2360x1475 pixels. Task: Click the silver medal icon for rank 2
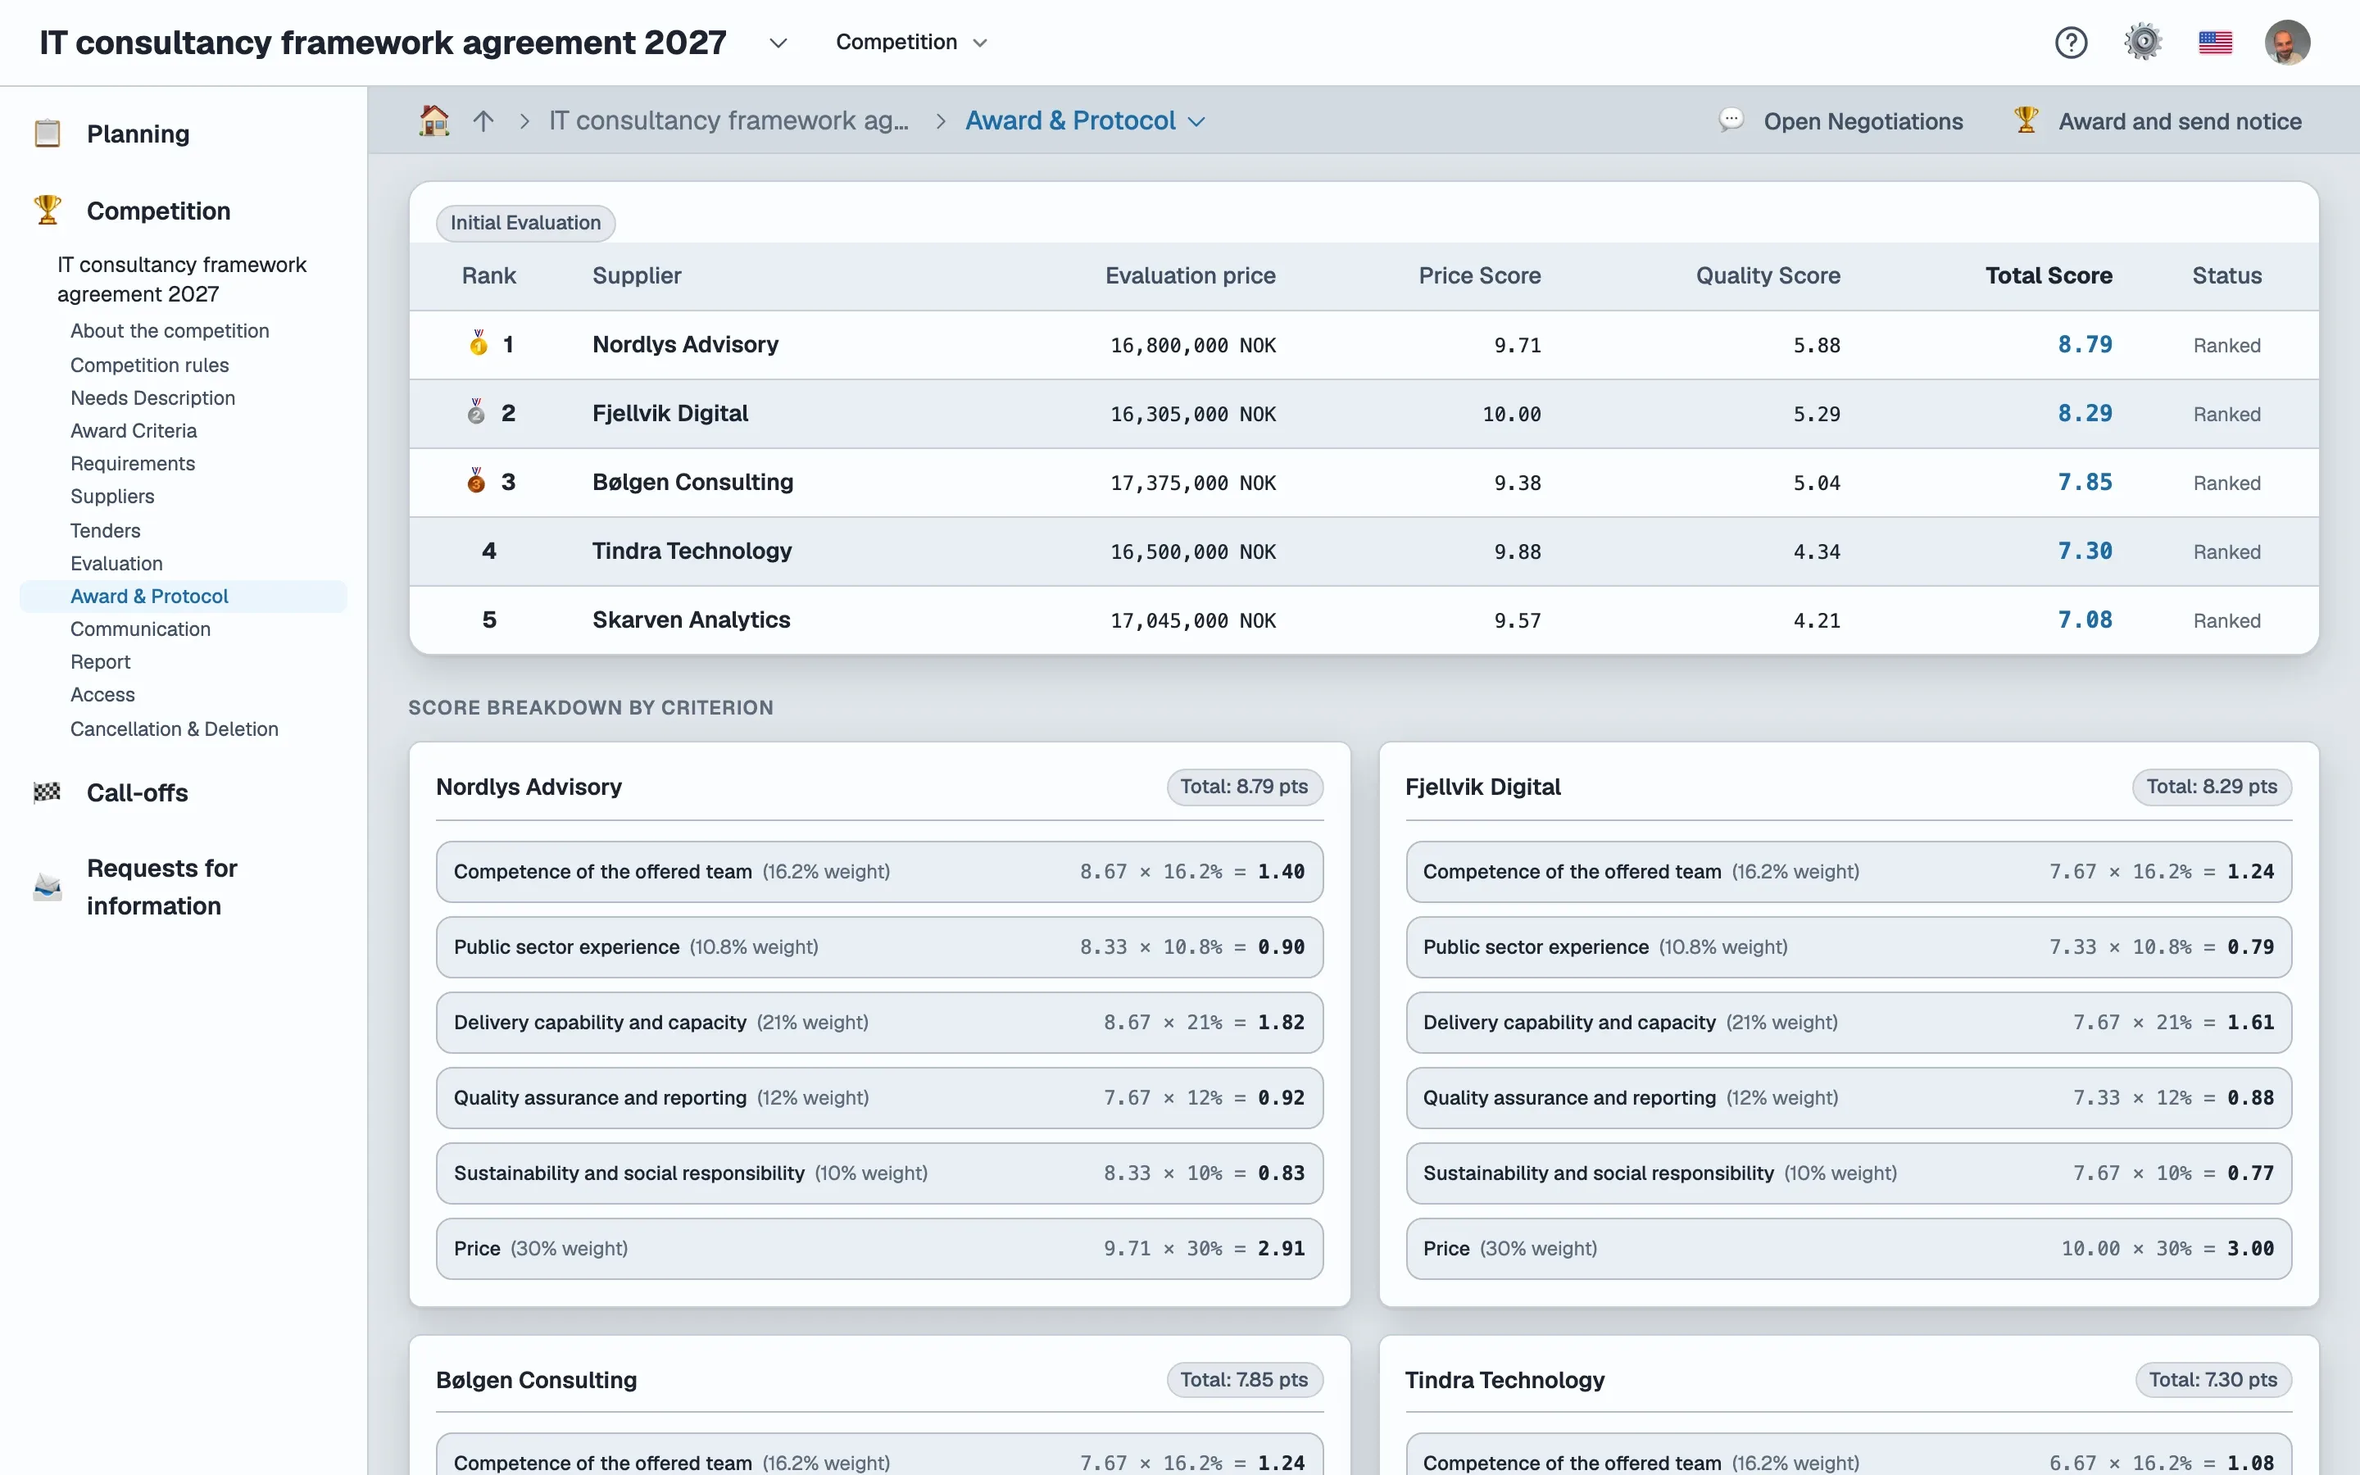pos(476,411)
